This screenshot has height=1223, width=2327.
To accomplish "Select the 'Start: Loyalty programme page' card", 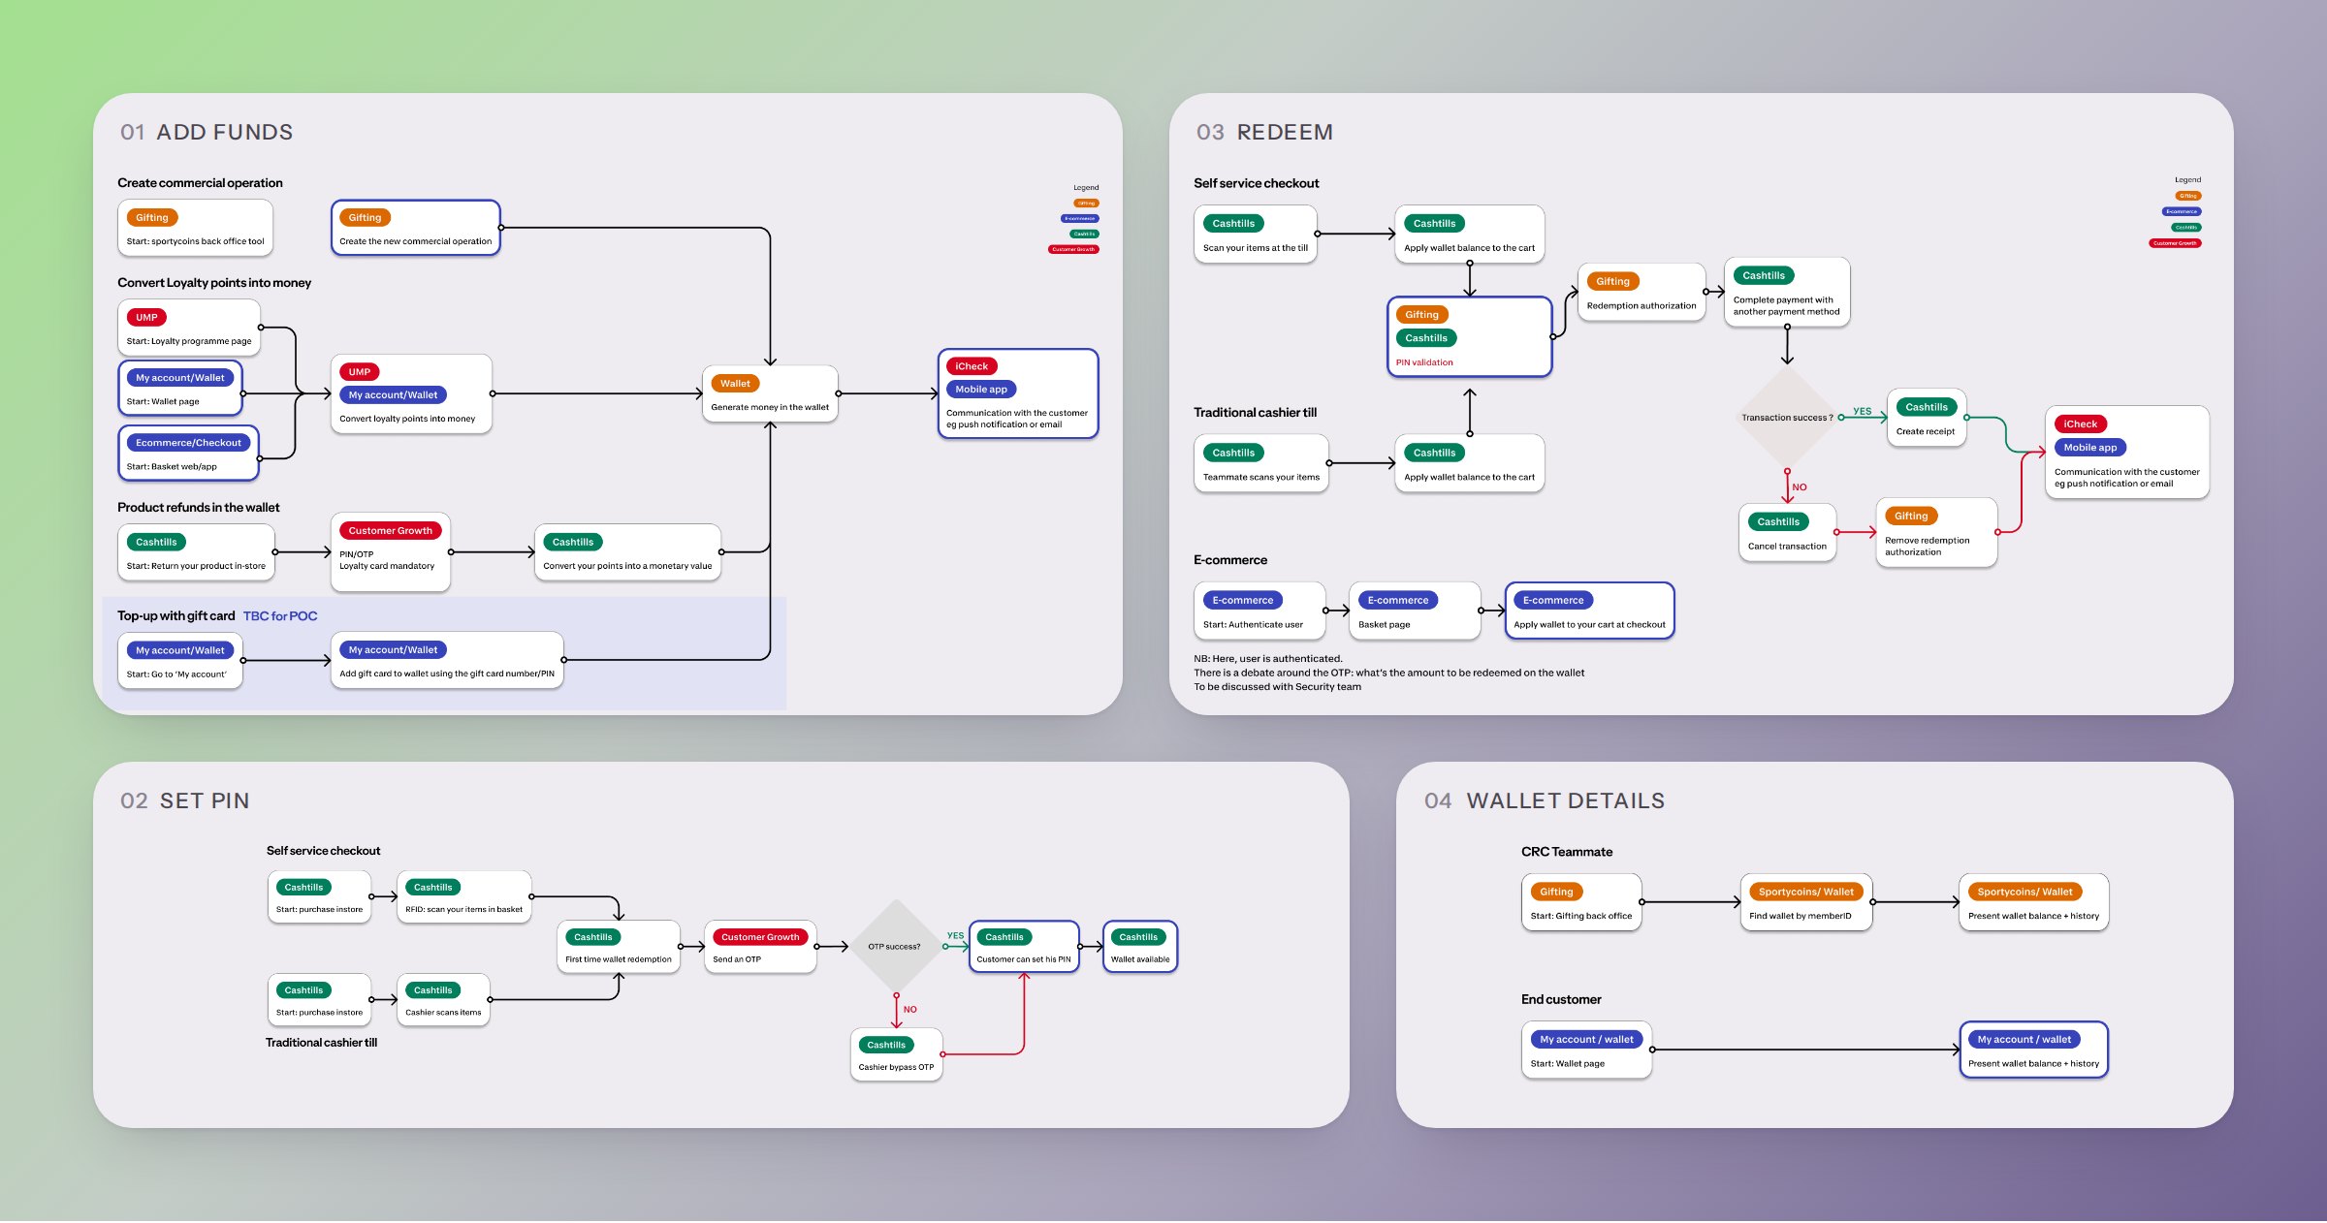I will (189, 328).
